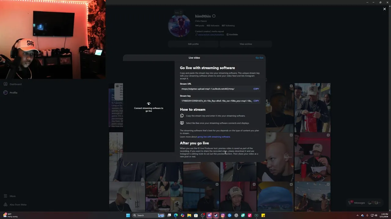391x219 pixels.
Task: Open ChatGPT from the taskbar
Action: (x=236, y=215)
